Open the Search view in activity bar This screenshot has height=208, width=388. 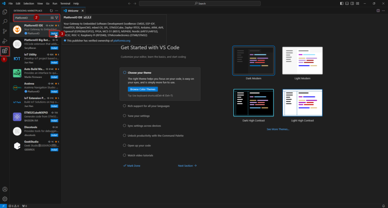click(5, 22)
